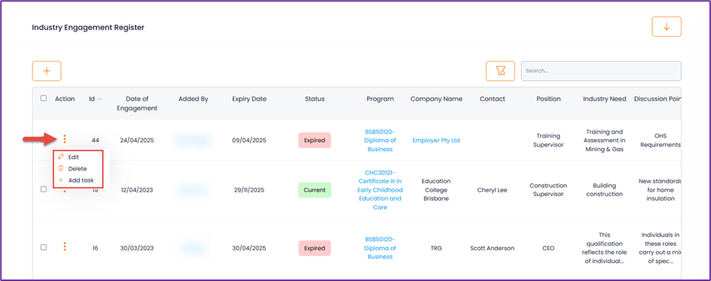The height and width of the screenshot is (281, 711).
Task: Sort by the Id column chevron
Action: 99,99
